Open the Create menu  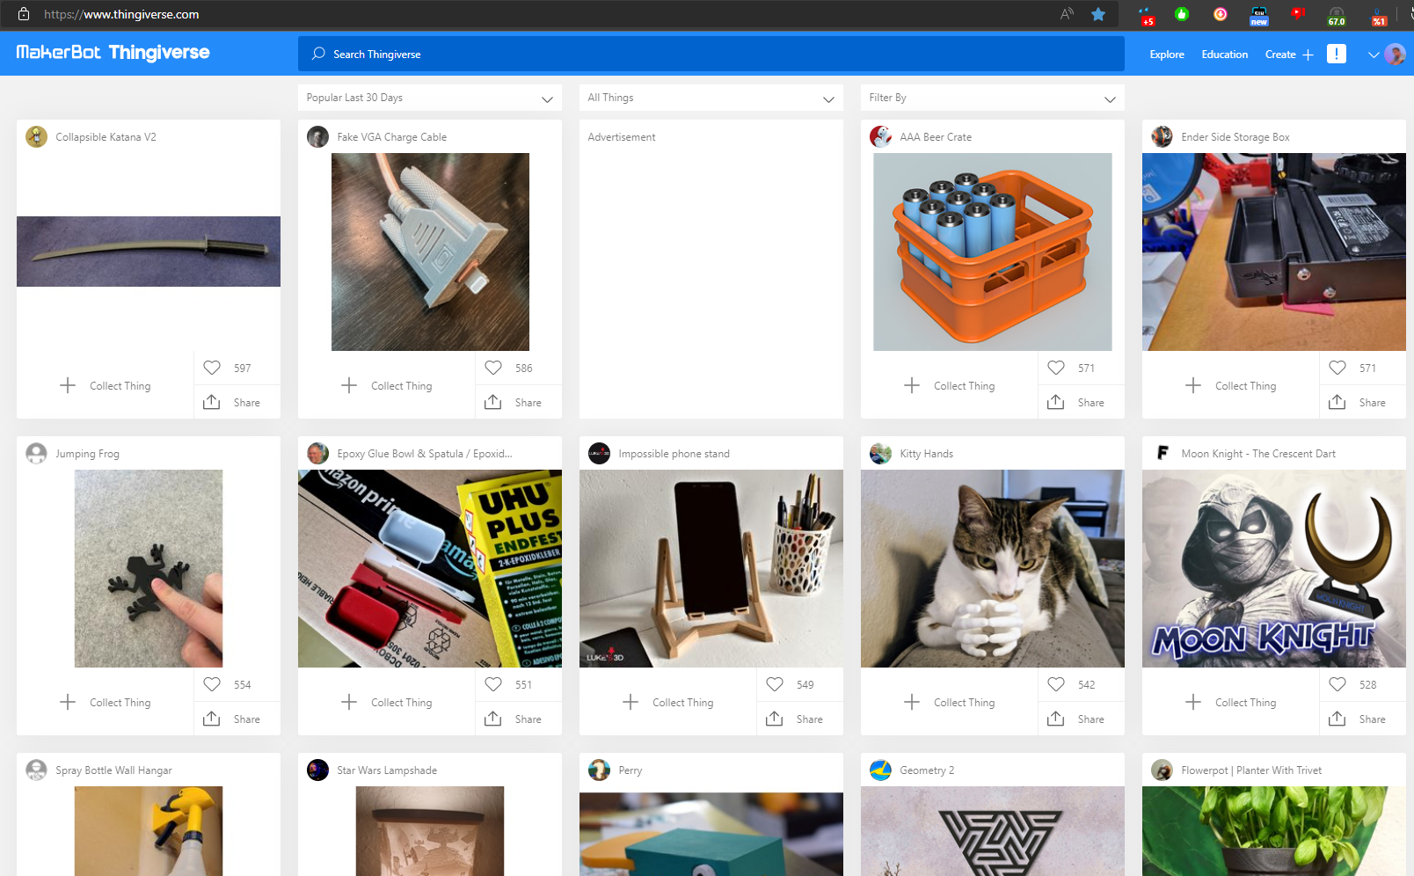(x=1289, y=55)
